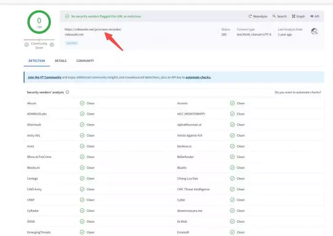Switch to the DETAILS tab
Image resolution: width=333 pixels, height=236 pixels.
point(60,61)
